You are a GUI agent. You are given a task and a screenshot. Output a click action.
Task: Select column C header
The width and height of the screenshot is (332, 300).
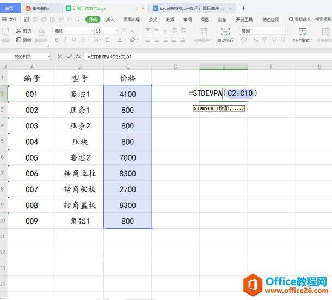click(x=128, y=66)
